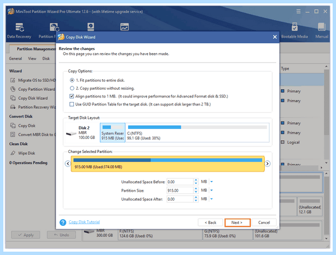Screen dimensions: 336x255
Task: Open the Space Analyzer toolbar icon
Action: coord(124,27)
